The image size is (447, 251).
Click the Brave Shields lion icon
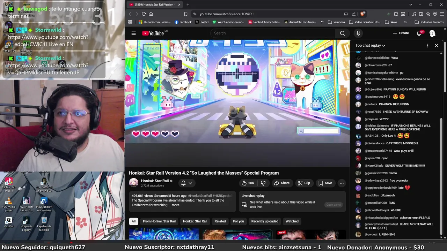(362, 14)
